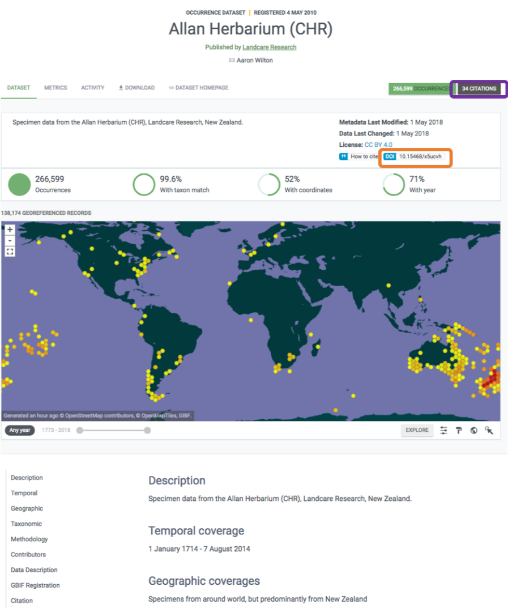
Task: Click the left year slider handle
Action: [x=80, y=430]
